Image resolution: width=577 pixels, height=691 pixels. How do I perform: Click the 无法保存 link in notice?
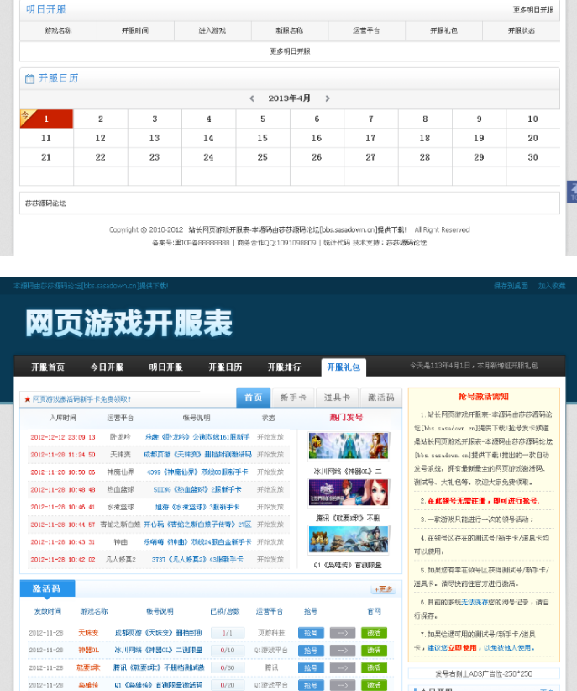coord(474,602)
